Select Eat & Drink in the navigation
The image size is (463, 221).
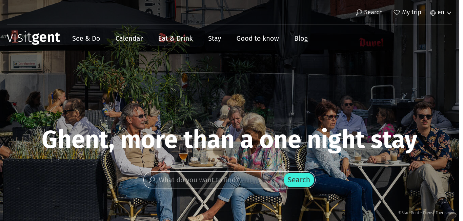click(x=176, y=38)
